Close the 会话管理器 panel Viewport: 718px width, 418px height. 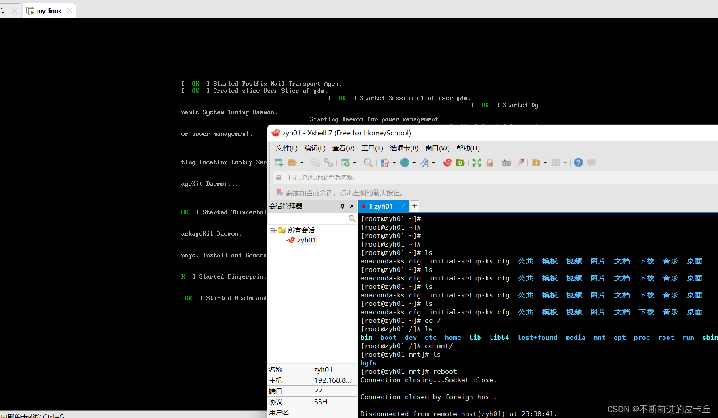[x=352, y=206]
